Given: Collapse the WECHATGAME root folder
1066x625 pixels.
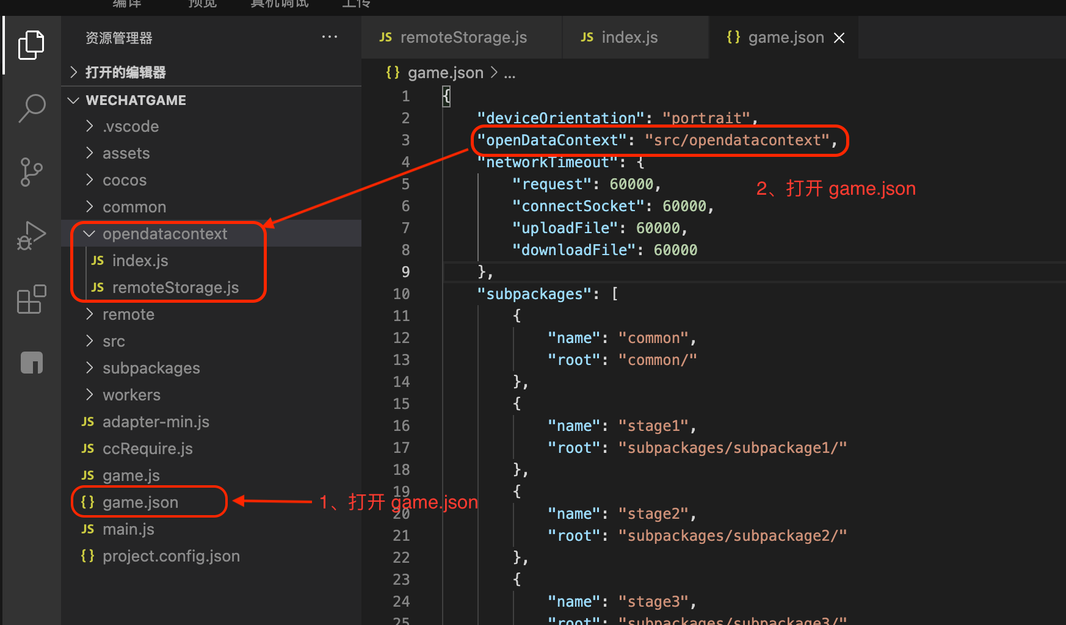Looking at the screenshot, I should pos(211,100).
